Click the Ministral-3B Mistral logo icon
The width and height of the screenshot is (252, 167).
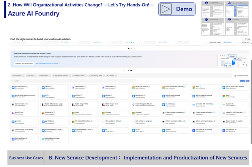[43, 113]
